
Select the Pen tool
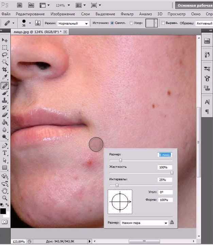[x=5, y=146]
